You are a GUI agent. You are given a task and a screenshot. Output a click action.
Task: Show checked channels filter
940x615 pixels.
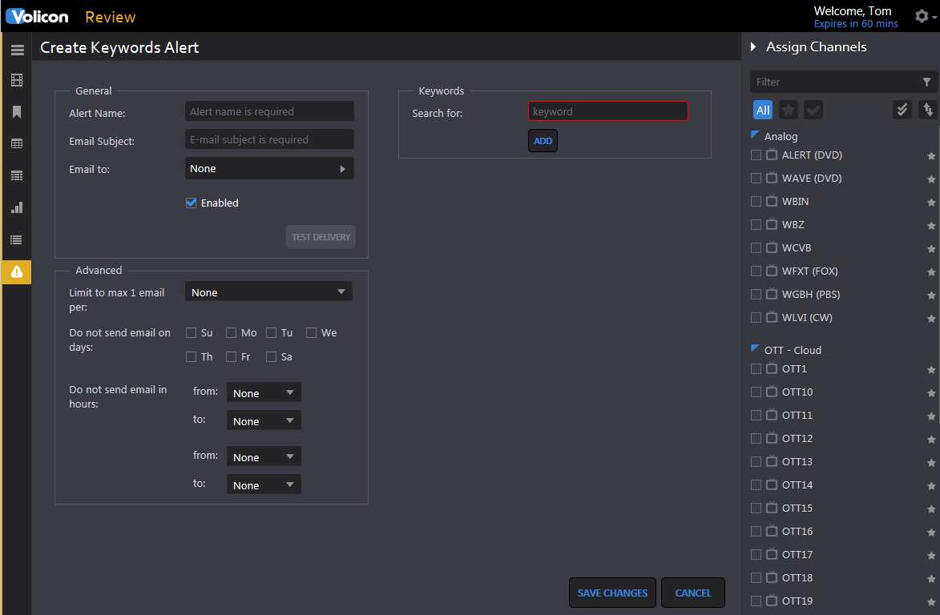(813, 111)
